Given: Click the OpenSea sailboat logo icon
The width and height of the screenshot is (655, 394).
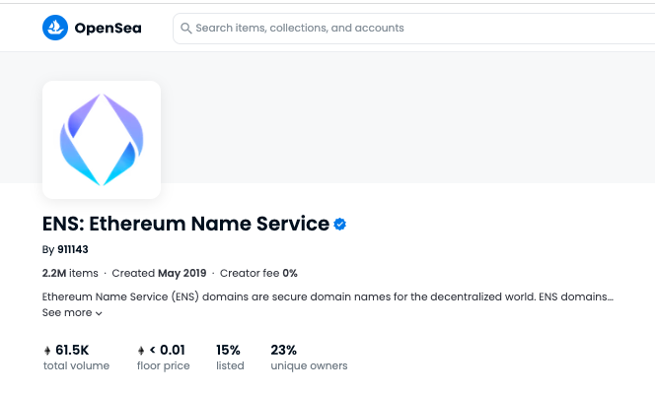Looking at the screenshot, I should coord(55,28).
